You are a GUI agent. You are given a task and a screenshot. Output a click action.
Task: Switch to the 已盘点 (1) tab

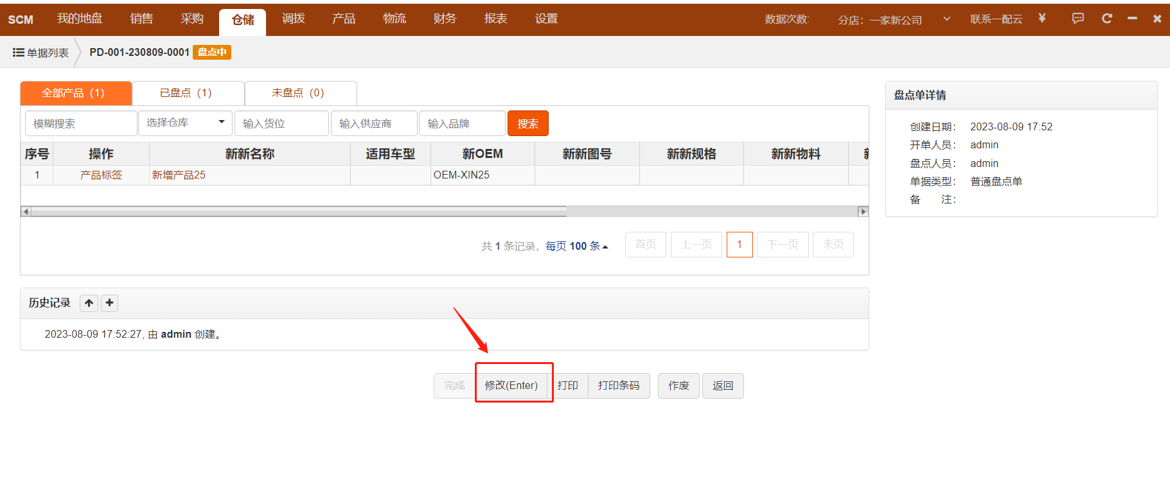click(186, 93)
